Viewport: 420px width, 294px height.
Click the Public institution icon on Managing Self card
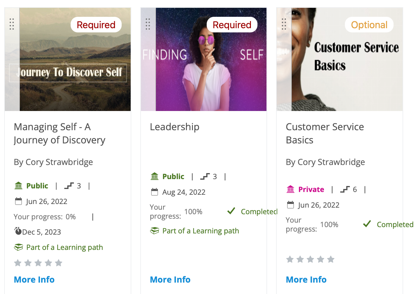[x=18, y=185]
